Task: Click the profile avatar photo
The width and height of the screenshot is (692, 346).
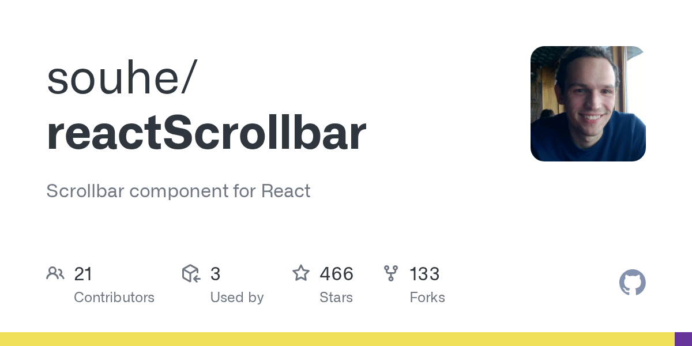Action: tap(588, 104)
